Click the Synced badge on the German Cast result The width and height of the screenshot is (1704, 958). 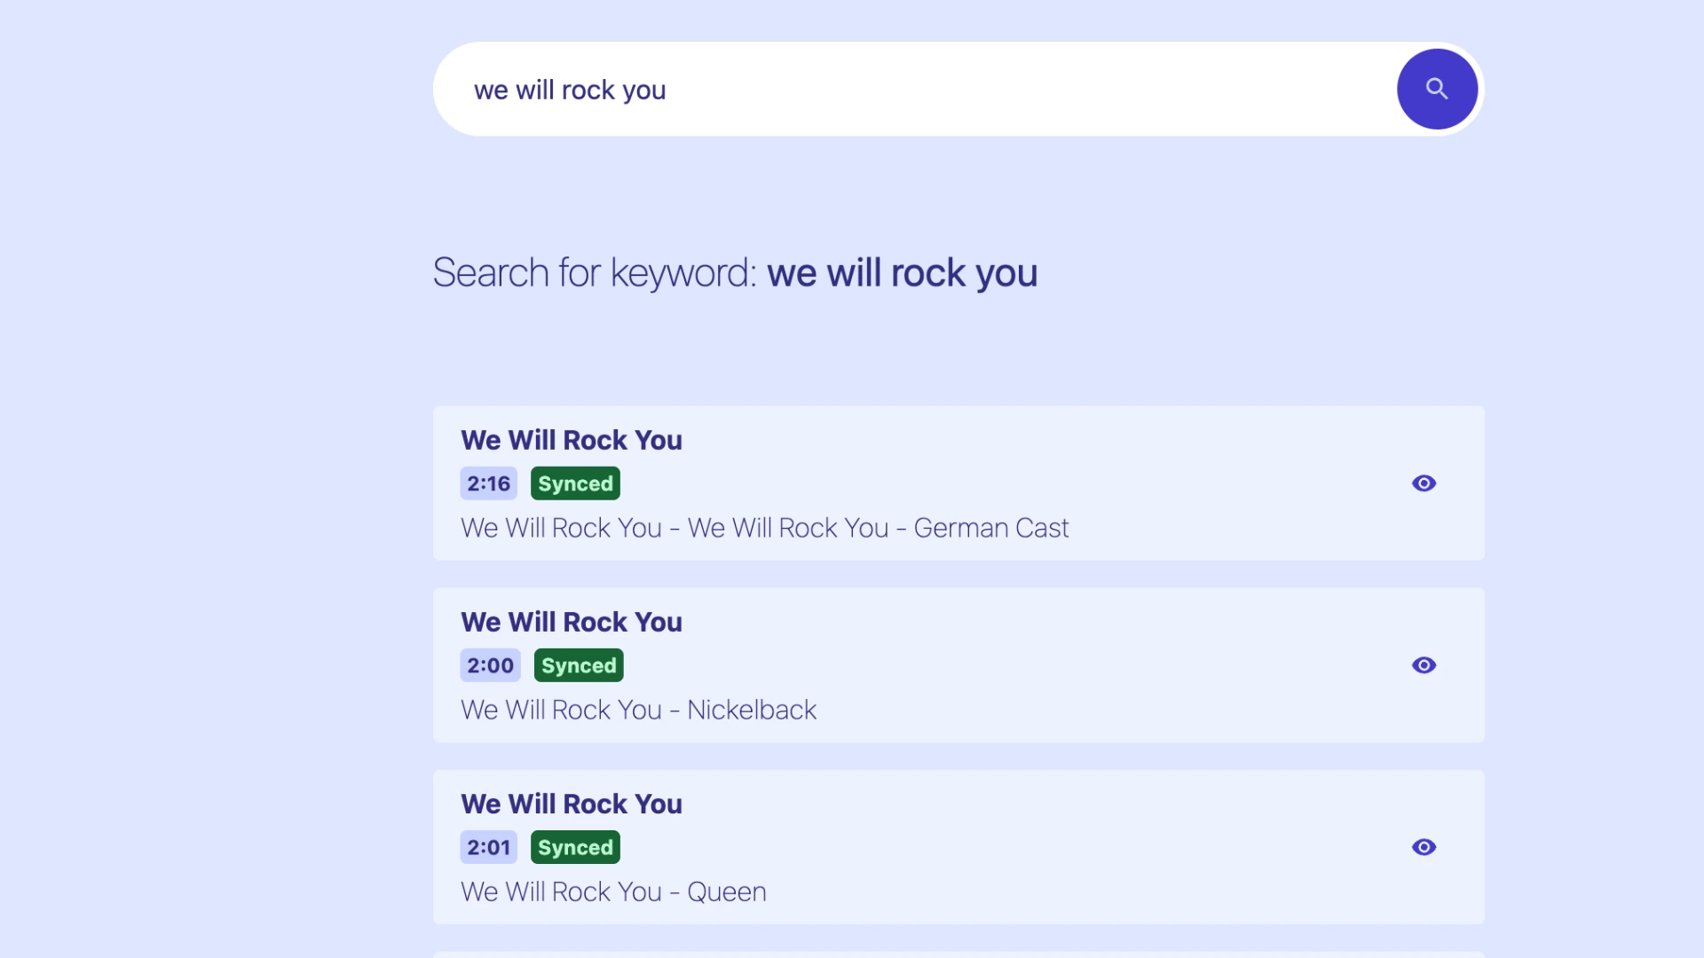coord(575,483)
